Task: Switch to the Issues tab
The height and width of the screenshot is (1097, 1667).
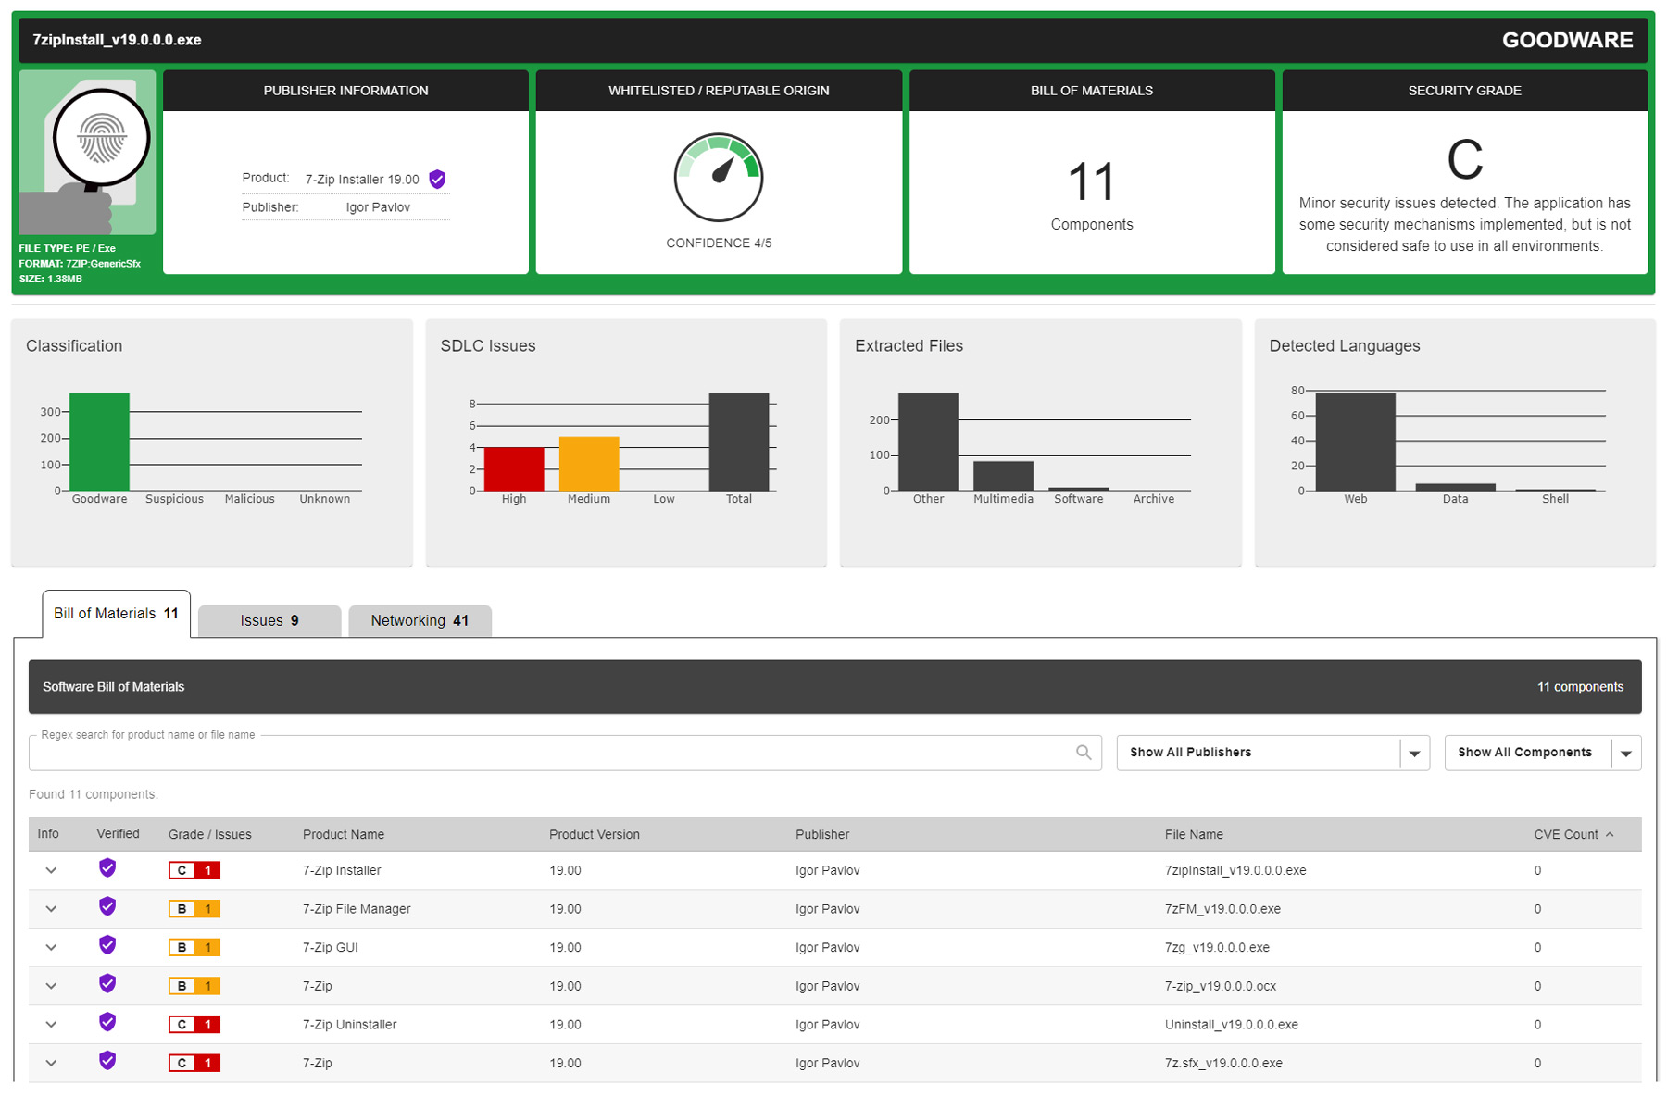Action: click(269, 620)
